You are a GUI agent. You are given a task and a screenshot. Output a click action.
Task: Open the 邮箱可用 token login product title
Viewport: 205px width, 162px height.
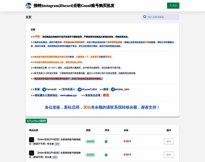tap(55, 155)
